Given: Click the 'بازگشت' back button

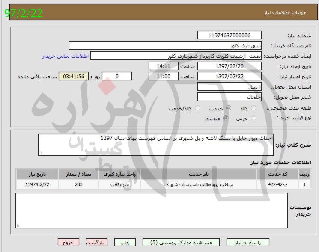Looking at the screenshot, I should (97, 243).
